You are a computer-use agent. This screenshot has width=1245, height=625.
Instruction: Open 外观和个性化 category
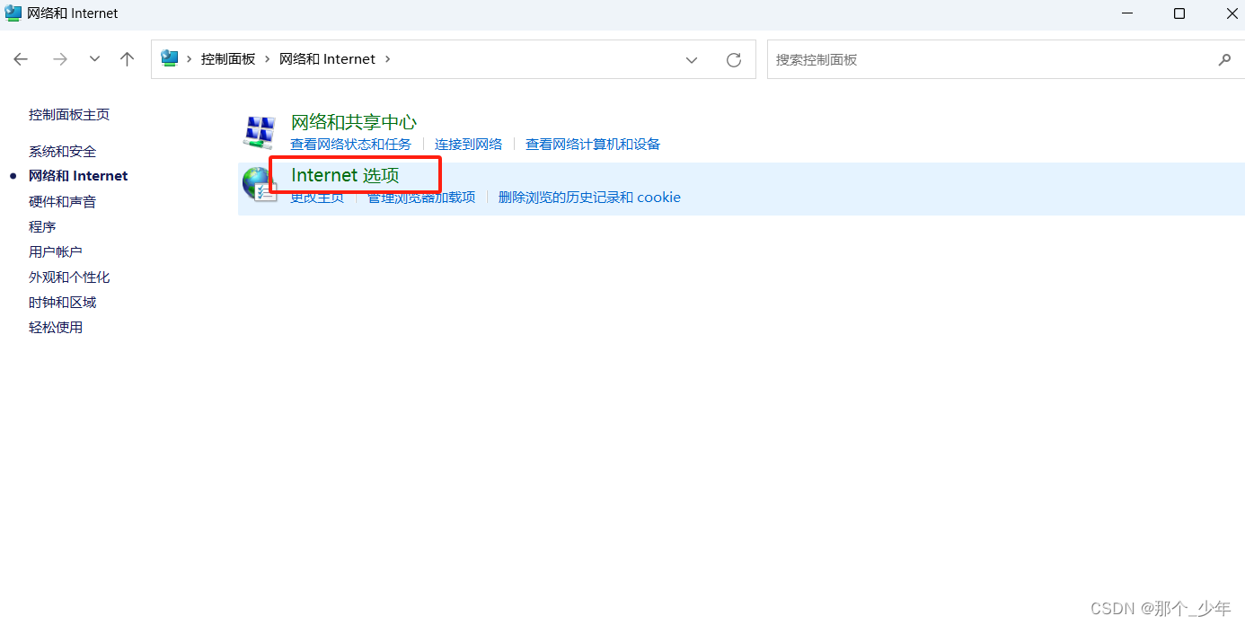[69, 277]
